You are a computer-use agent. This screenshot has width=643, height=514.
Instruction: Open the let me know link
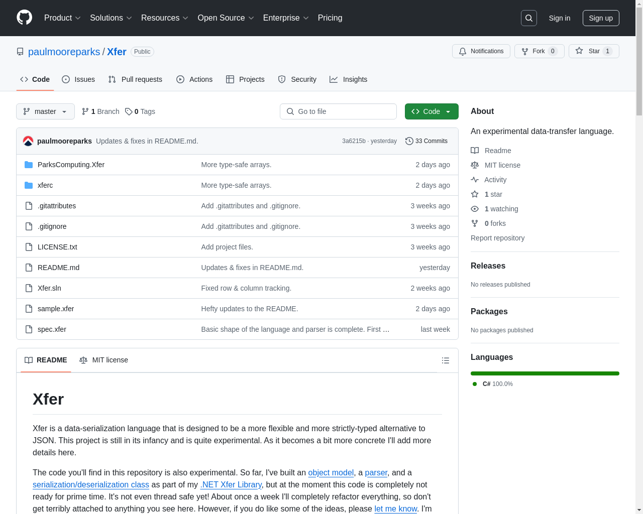396,508
